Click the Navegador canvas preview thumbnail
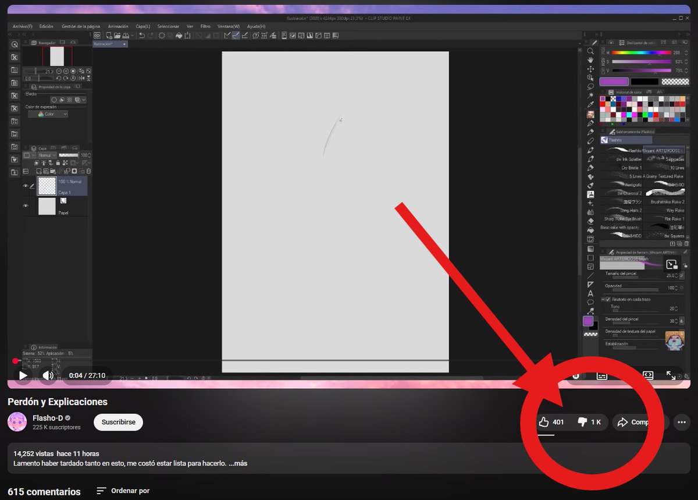Viewport: 698px width, 500px height. 56,56
